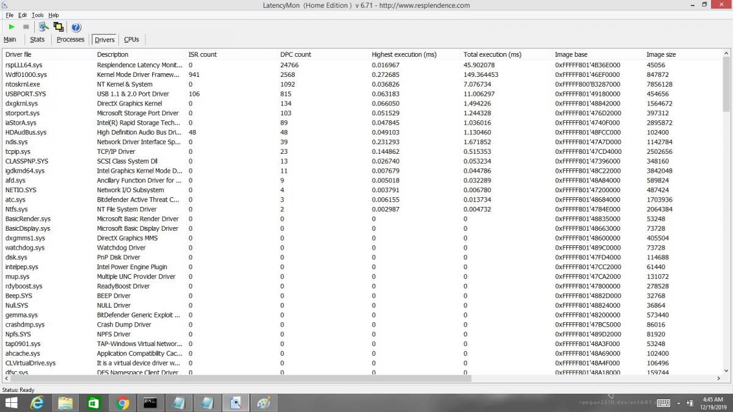Screen dimensions: 733x412
Task: Select the storport.sys driver row
Action: coord(362,113)
